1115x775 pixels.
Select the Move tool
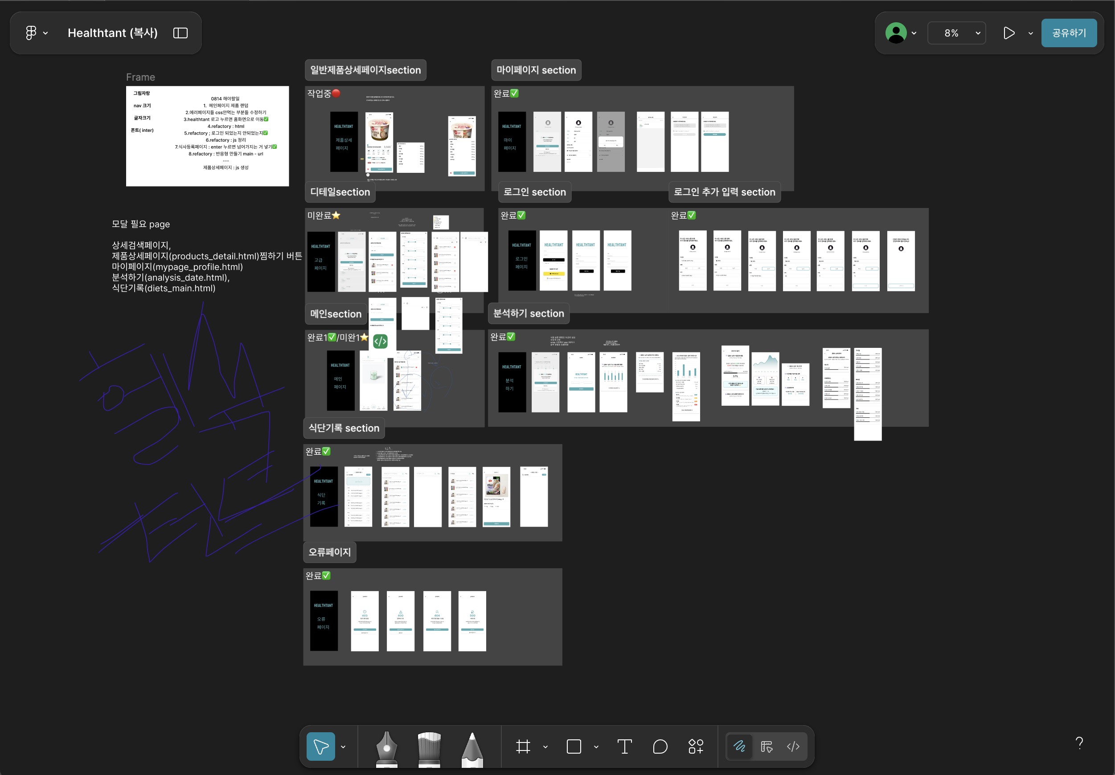[320, 746]
